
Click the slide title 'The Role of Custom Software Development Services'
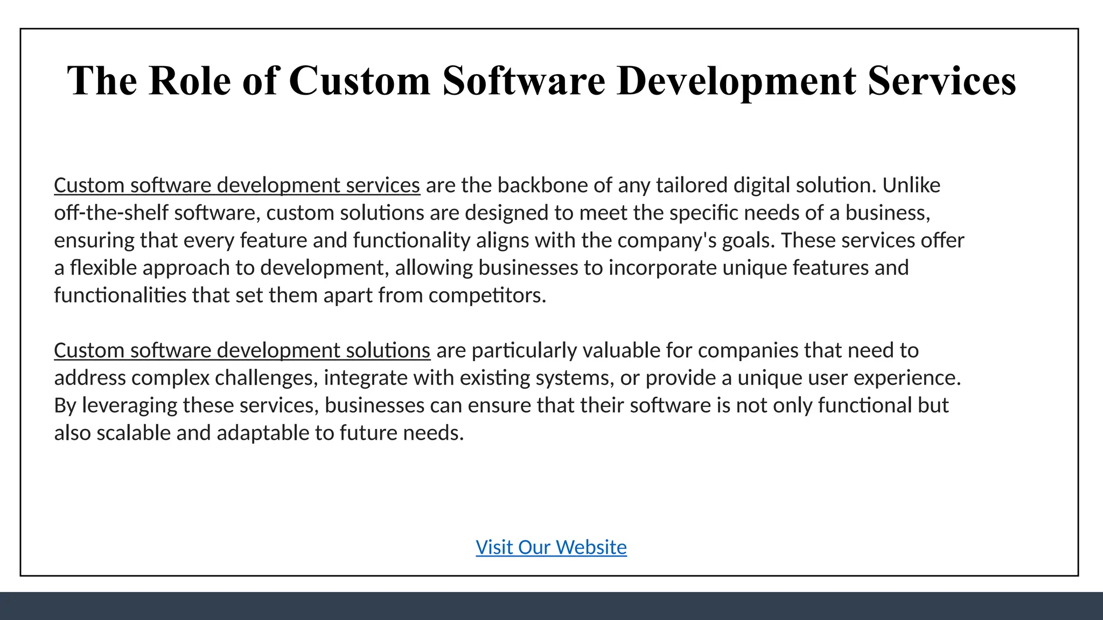541,81
